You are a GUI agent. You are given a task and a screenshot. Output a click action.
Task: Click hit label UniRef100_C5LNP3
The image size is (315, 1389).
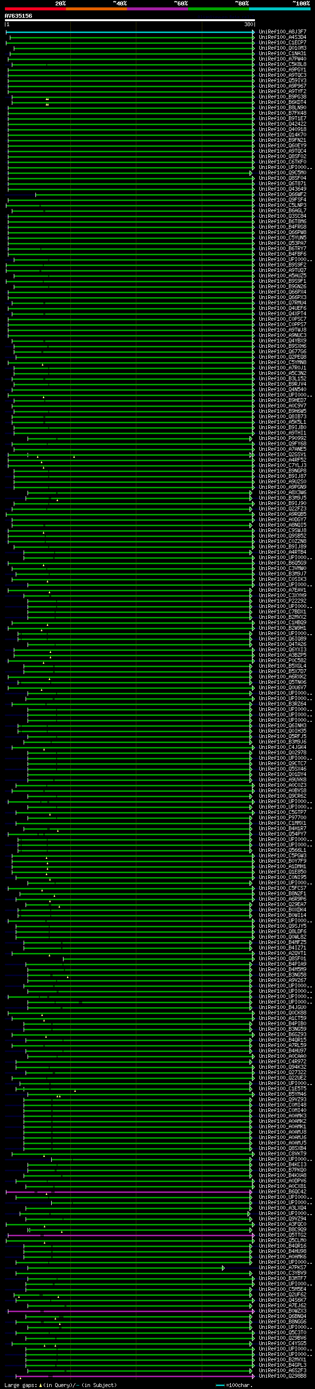283,205
